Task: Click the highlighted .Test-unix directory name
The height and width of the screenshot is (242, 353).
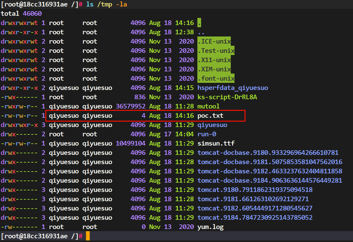Action: click(216, 51)
